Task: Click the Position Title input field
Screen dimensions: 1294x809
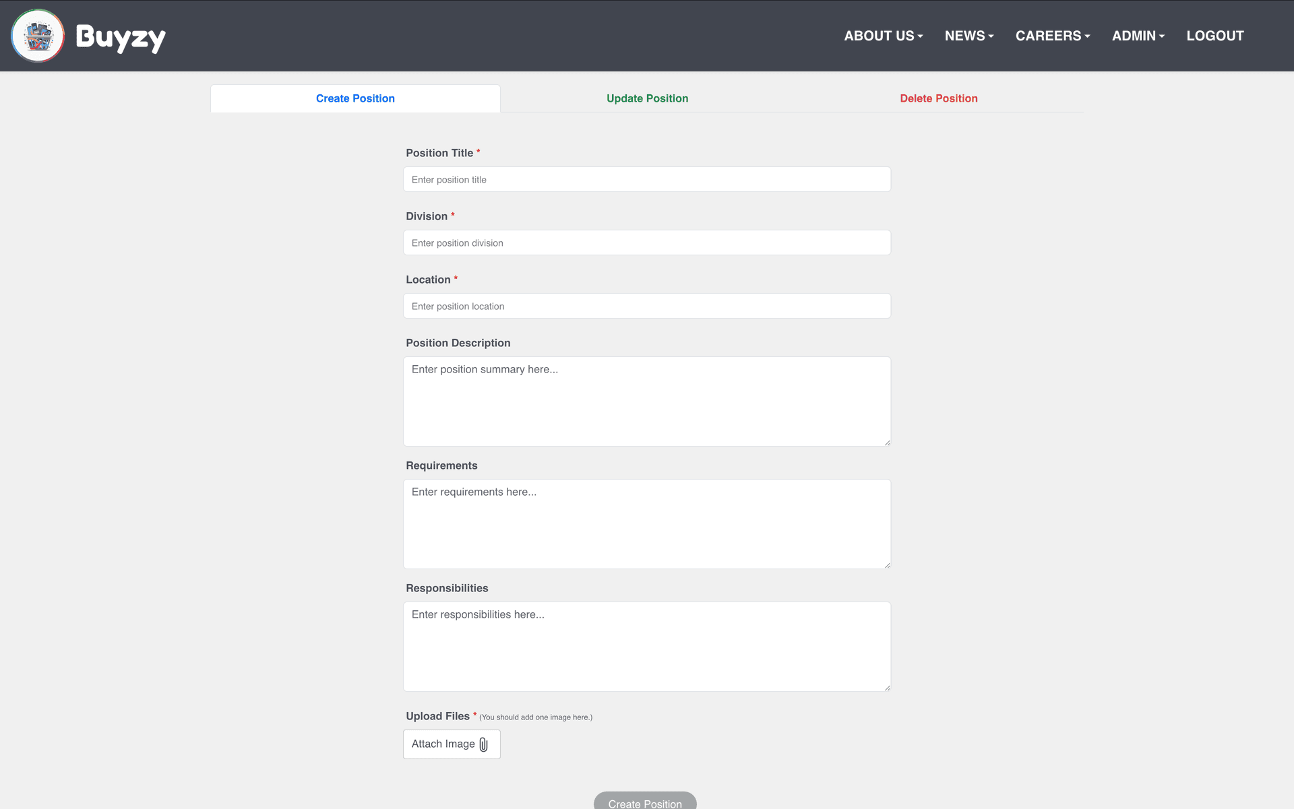Action: [646, 179]
